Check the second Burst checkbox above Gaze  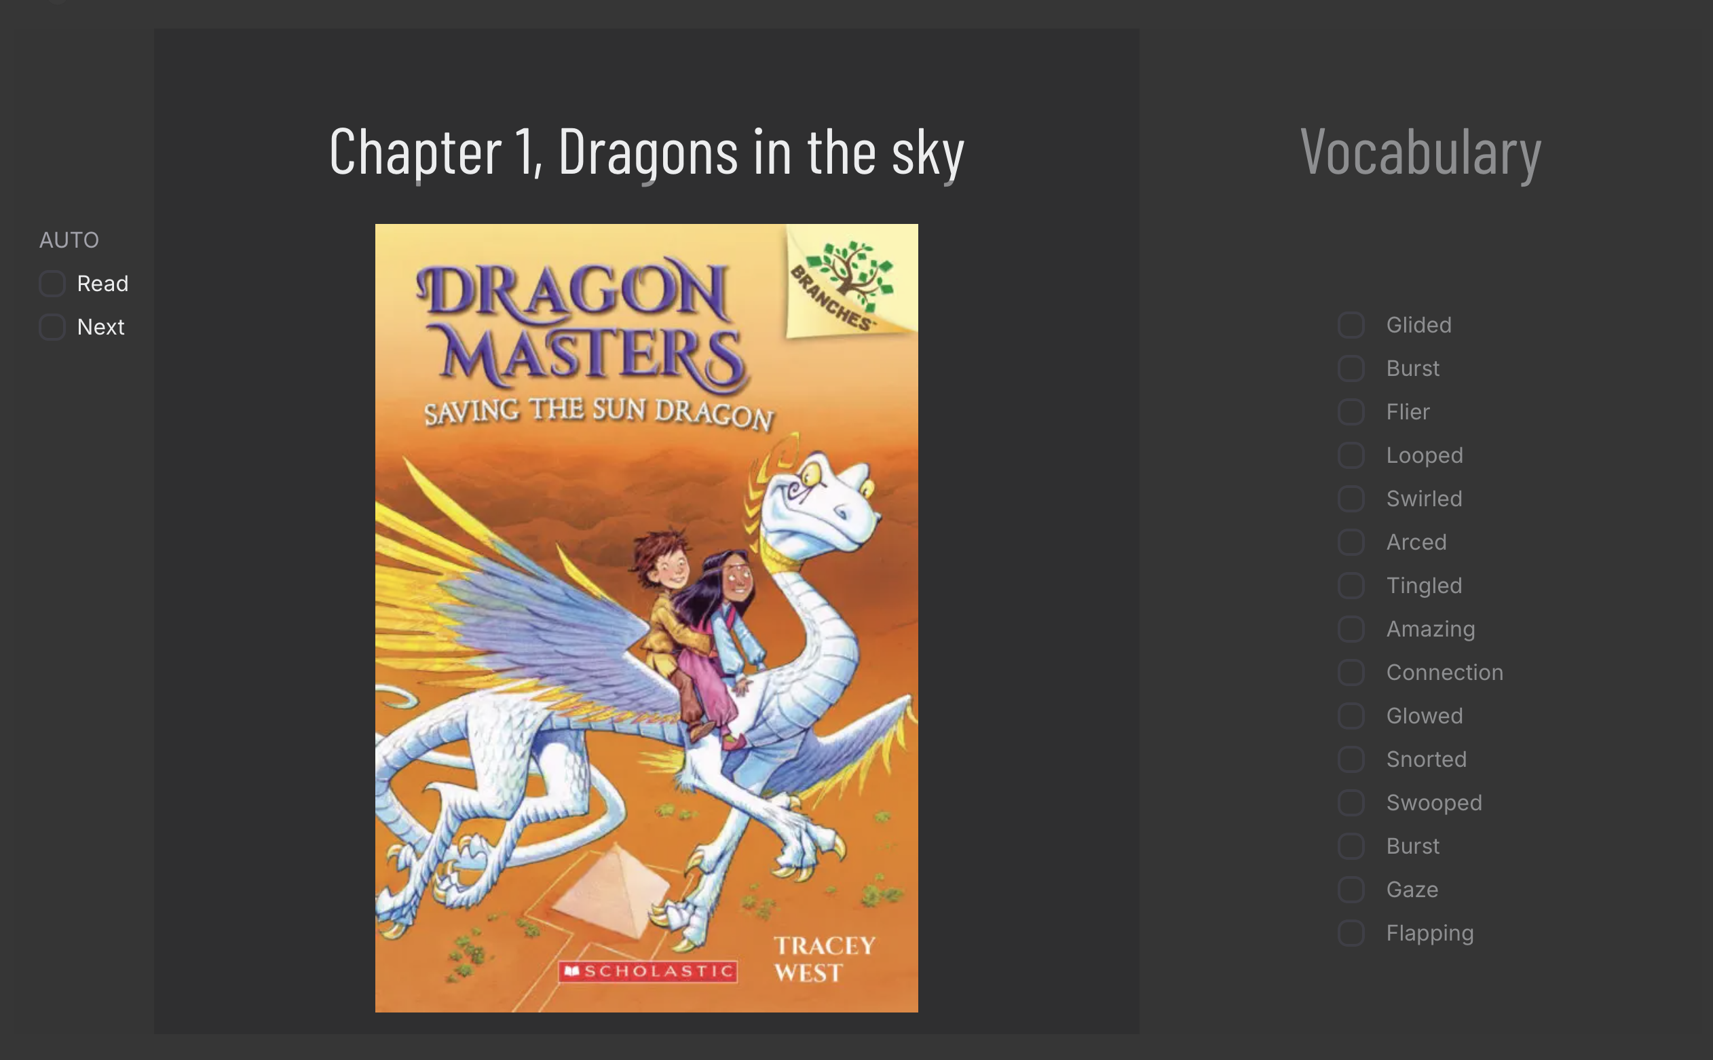point(1351,847)
